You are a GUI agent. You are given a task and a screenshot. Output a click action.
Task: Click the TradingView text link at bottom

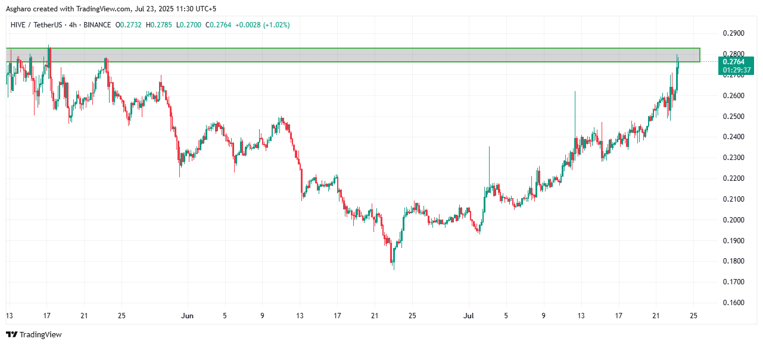41,335
